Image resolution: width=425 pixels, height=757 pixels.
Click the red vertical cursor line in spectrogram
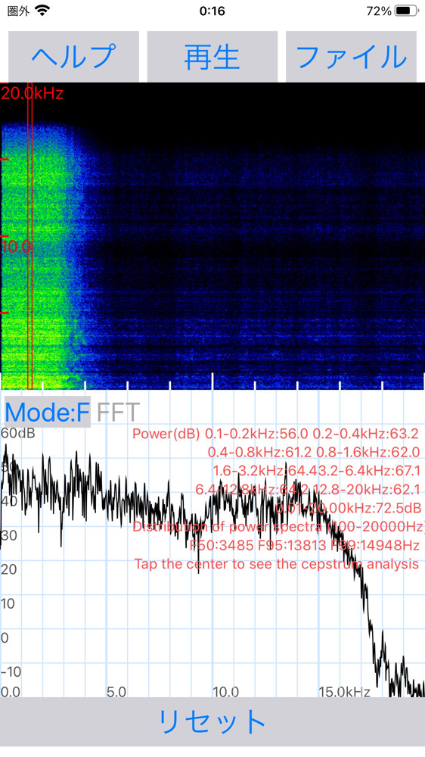29,235
